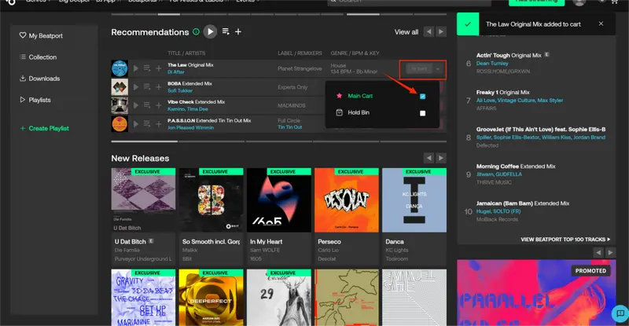The image size is (629, 326).
Task: Queue P.A.S.S.I.O.N Extended Tin Tin Out Mix
Action: click(147, 123)
